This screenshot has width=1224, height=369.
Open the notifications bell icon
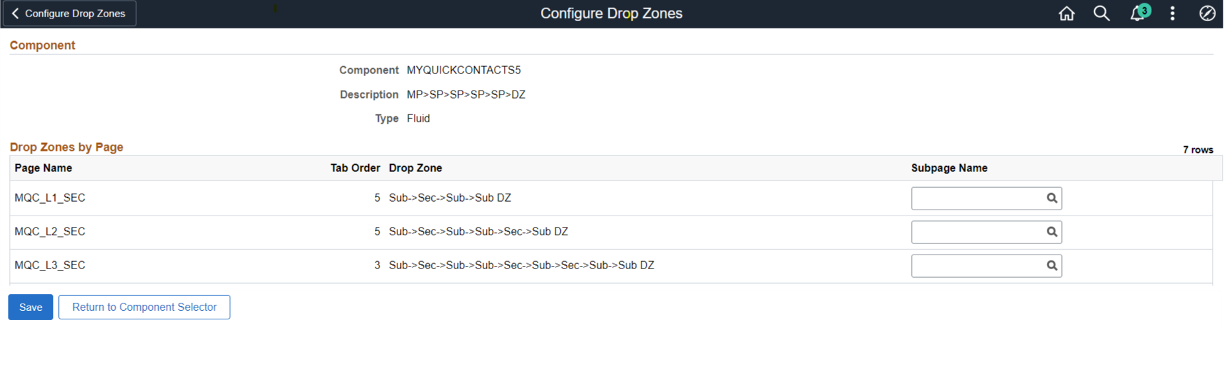1137,14
